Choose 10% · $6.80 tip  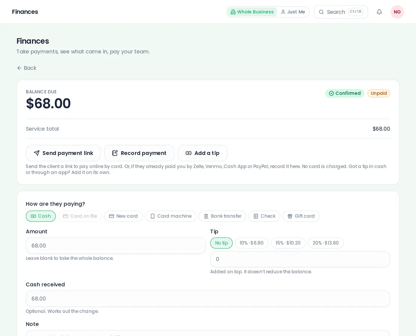point(251,243)
